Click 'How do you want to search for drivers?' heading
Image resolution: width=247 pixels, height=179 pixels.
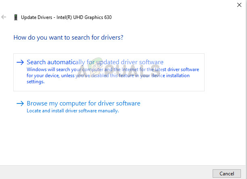68,38
